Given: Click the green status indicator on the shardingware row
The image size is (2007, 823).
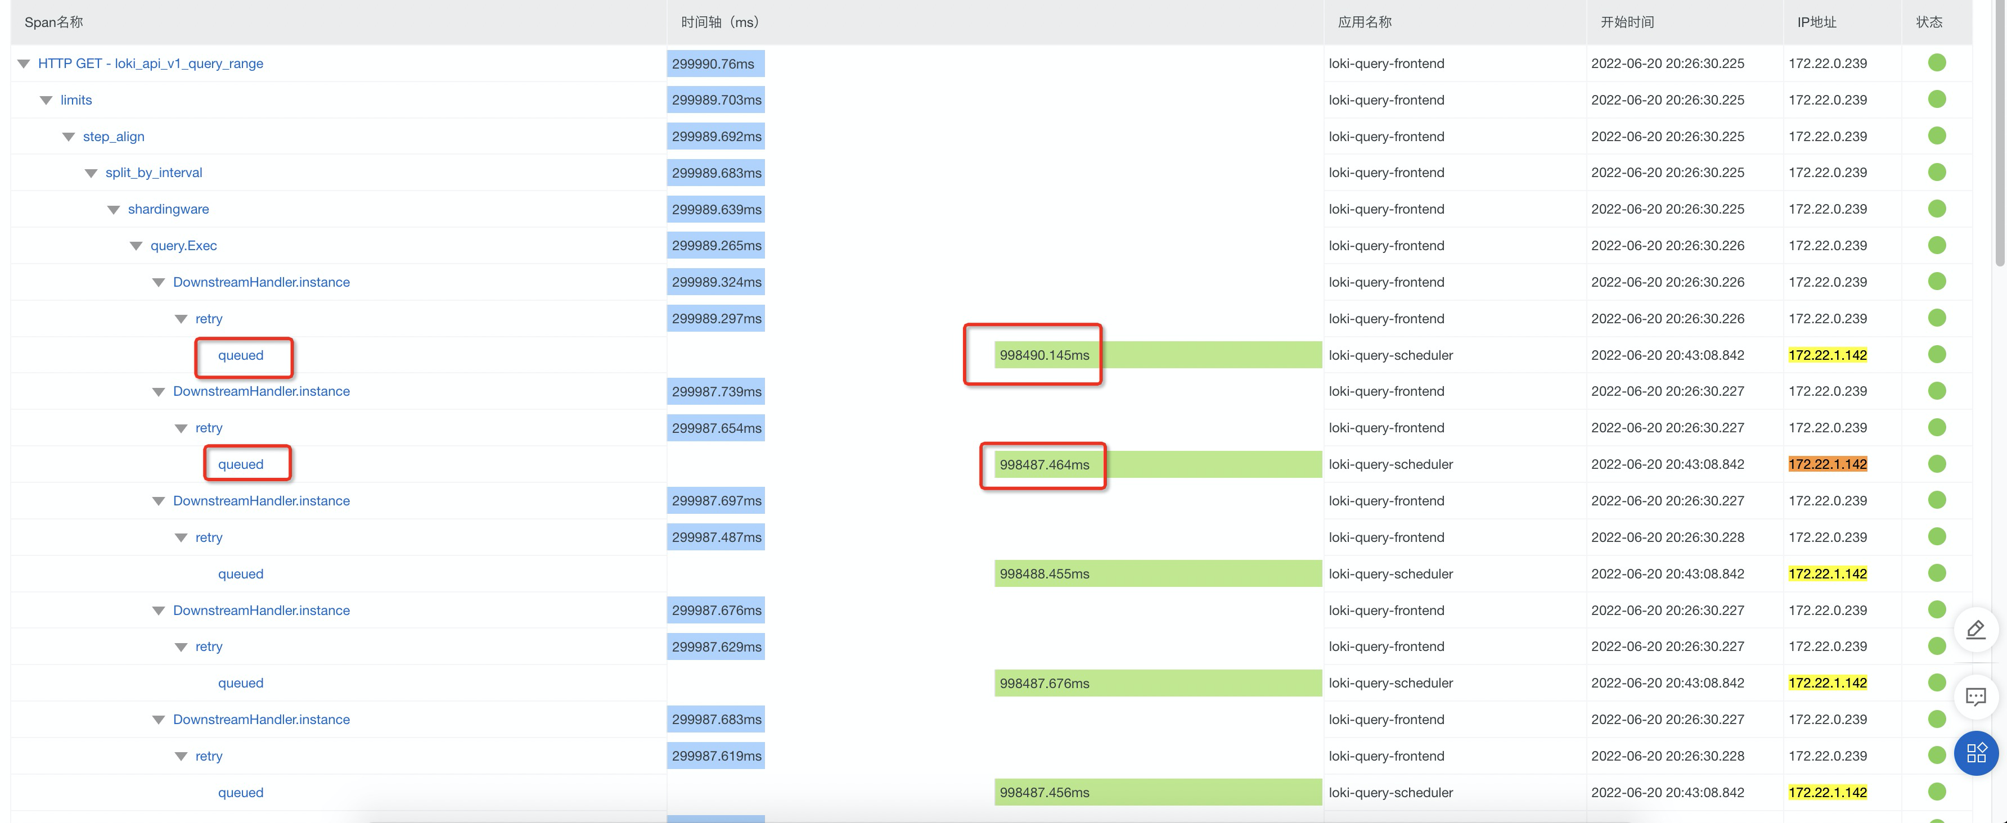Looking at the screenshot, I should [1938, 209].
